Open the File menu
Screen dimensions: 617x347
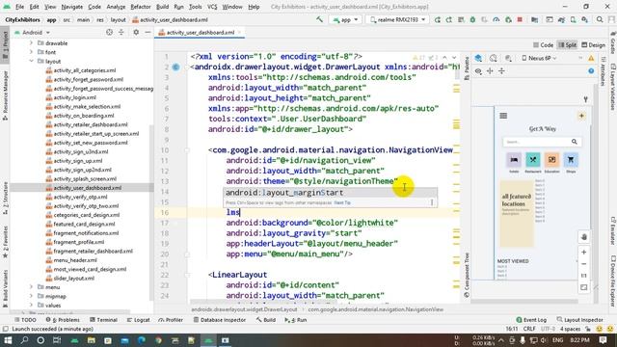tap(19, 7)
